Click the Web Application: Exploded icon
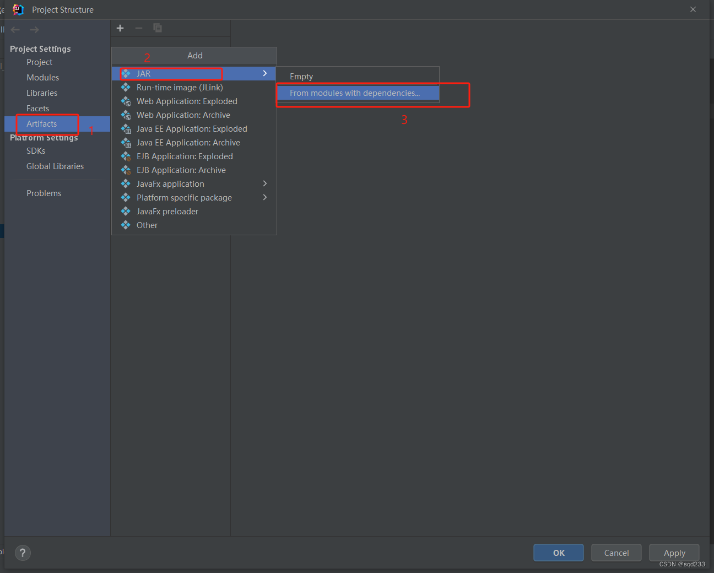This screenshot has height=573, width=714. coord(126,101)
